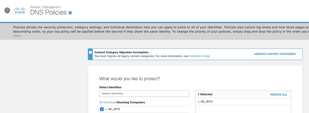Click the Policies / Management breadcrumb
The width and height of the screenshot is (309, 113).
click(45, 7)
